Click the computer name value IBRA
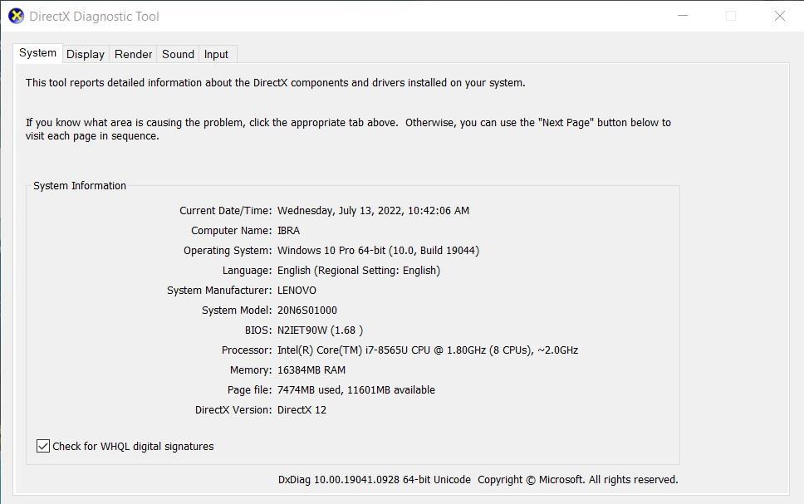Screen dimensions: 804x504 289,231
